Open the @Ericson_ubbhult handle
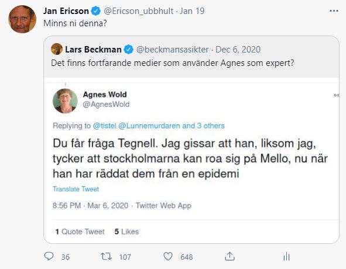Image resolution: width=346 pixels, height=269 pixels. point(138,11)
